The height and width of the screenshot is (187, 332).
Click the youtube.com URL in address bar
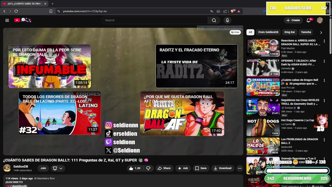click(85, 11)
